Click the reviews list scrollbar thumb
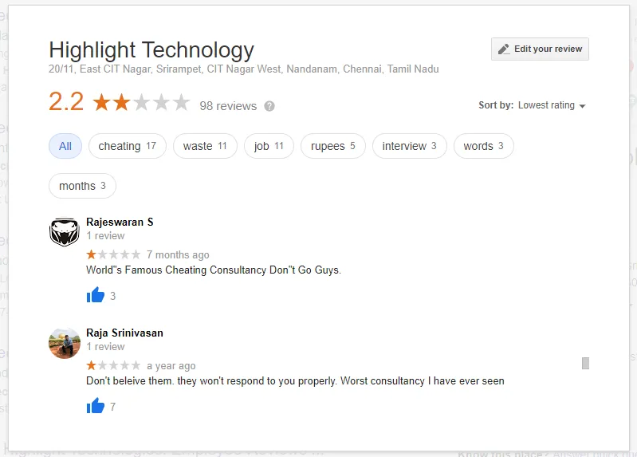The width and height of the screenshot is (637, 457). pyautogui.click(x=585, y=363)
